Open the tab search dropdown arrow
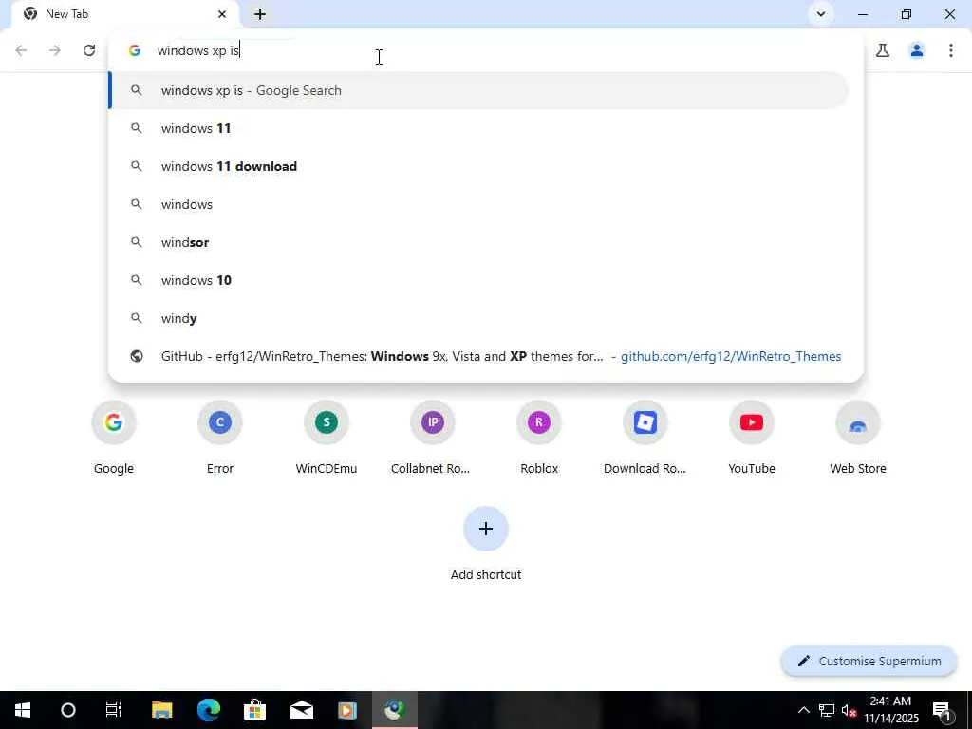972x729 pixels. (821, 14)
